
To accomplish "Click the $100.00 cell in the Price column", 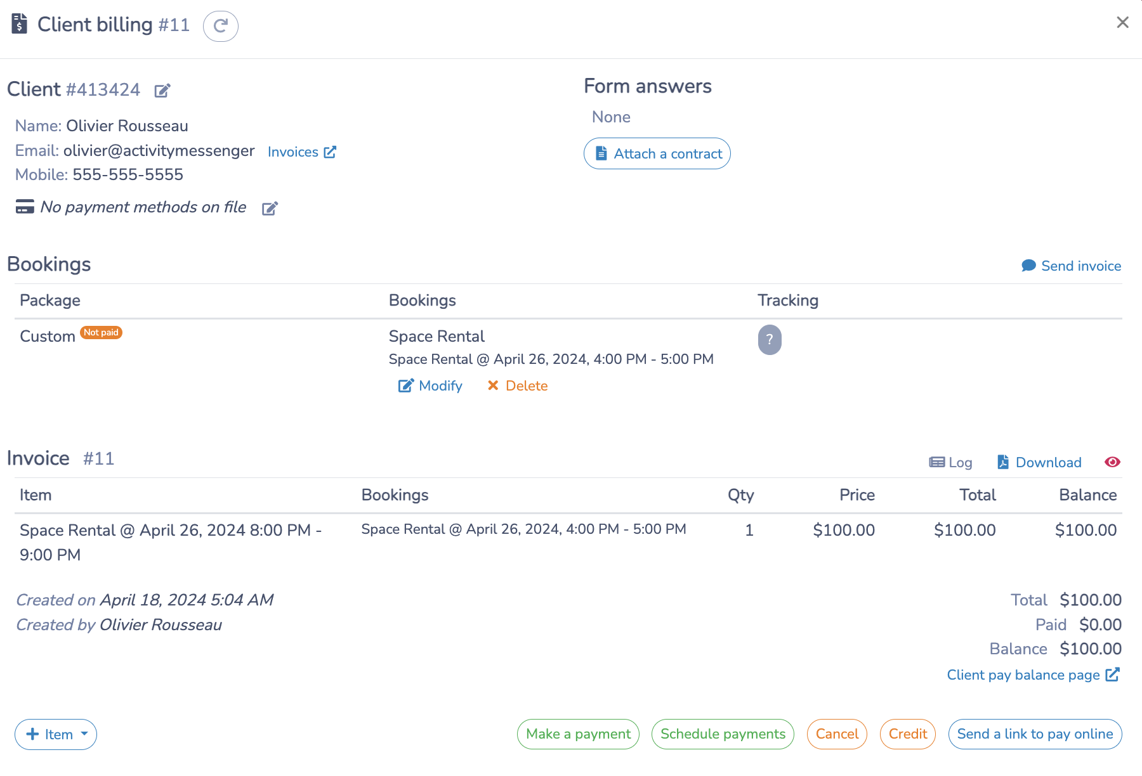I will coord(844,530).
